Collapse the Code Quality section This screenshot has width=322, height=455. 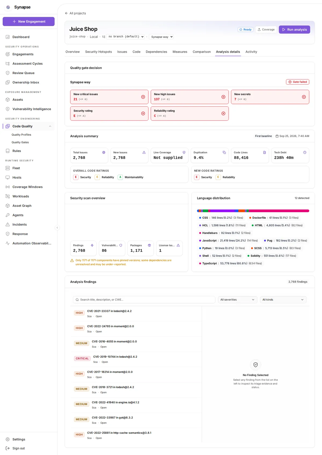pos(50,126)
